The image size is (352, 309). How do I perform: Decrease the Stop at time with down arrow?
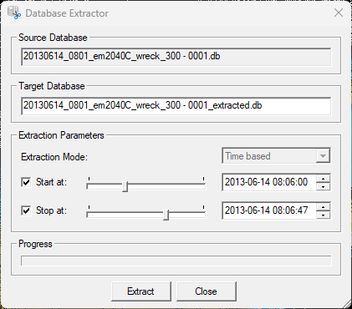pos(323,215)
